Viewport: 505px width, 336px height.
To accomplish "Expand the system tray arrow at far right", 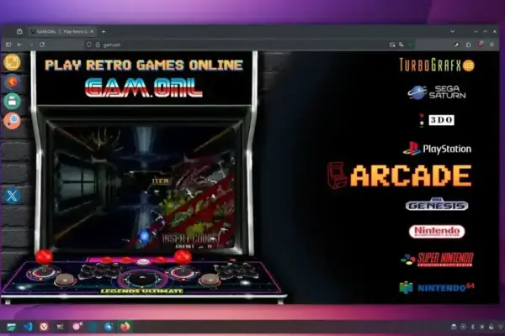I will click(501, 327).
